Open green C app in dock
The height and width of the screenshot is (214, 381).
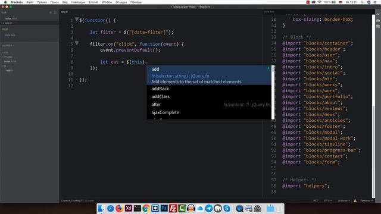tap(182, 208)
